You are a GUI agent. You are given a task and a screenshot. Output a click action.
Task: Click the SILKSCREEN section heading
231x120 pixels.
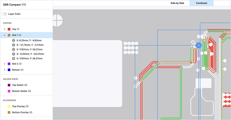click(9, 100)
